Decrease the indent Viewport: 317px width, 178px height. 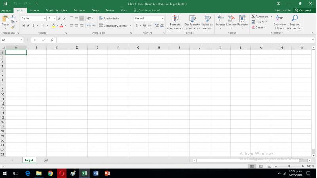(88, 25)
